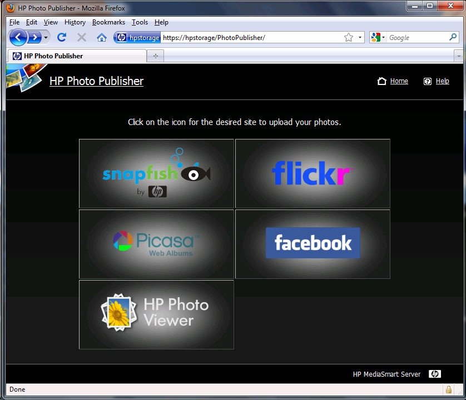The image size is (466, 400).
Task: Select the Picasa Web Albums icon
Action: click(156, 244)
